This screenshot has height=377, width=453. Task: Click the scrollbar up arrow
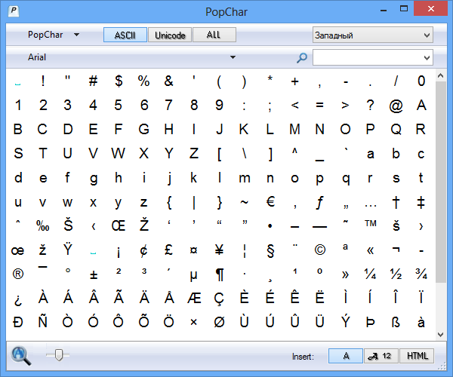(440, 75)
